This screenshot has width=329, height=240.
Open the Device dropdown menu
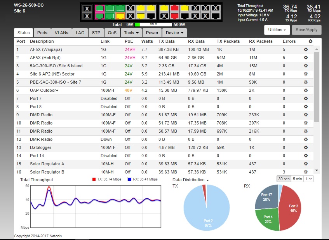tap(174, 33)
